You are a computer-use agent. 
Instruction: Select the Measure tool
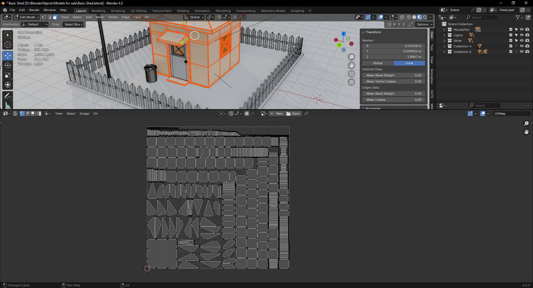click(x=8, y=106)
